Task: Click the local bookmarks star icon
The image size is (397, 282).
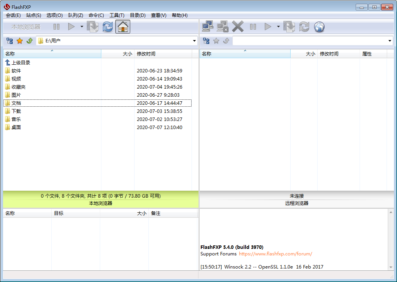Action: [x=20, y=41]
